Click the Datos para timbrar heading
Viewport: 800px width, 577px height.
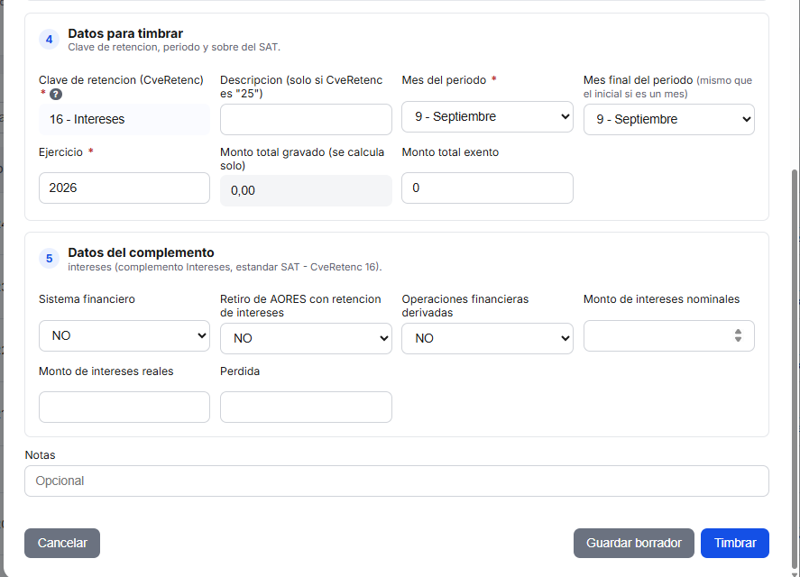click(x=125, y=33)
